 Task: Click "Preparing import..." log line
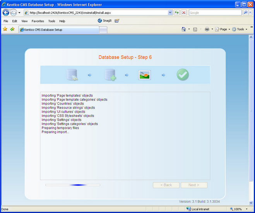click(55, 132)
